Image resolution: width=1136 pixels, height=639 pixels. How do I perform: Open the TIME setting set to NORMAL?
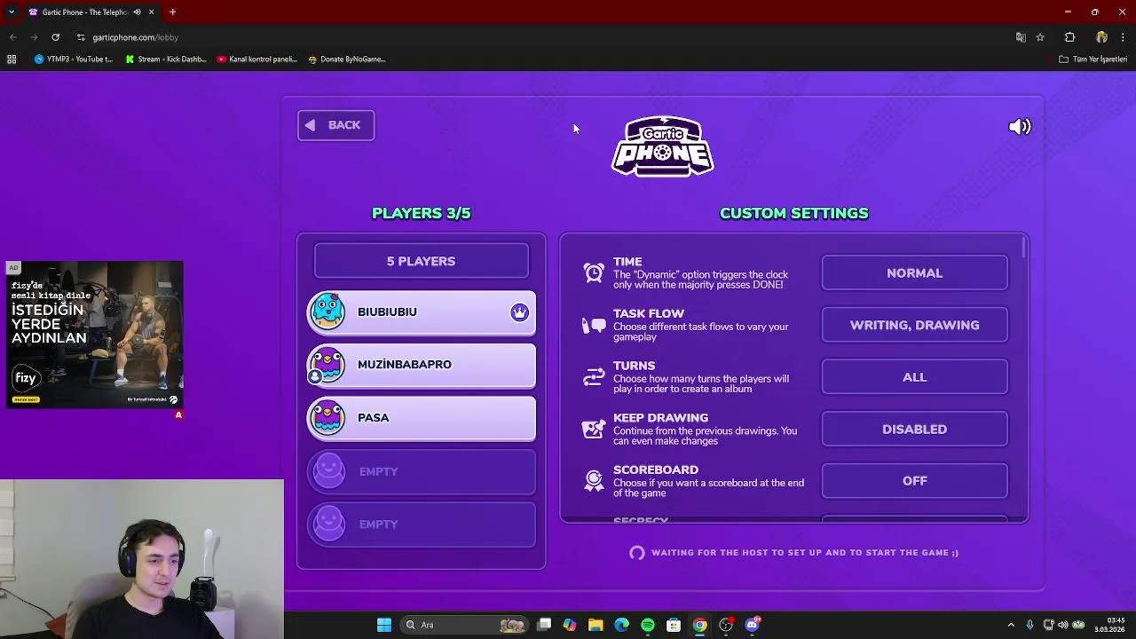coord(914,273)
